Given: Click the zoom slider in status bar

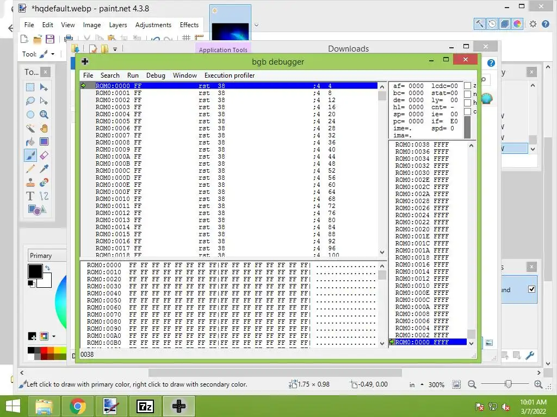Looking at the screenshot, I should 509,384.
